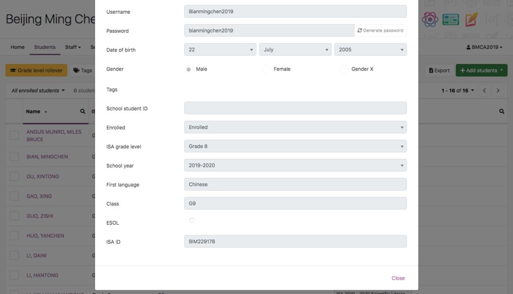Image resolution: width=513 pixels, height=294 pixels.
Task: Expand ISA grade level dropdown
Action: pyautogui.click(x=295, y=147)
